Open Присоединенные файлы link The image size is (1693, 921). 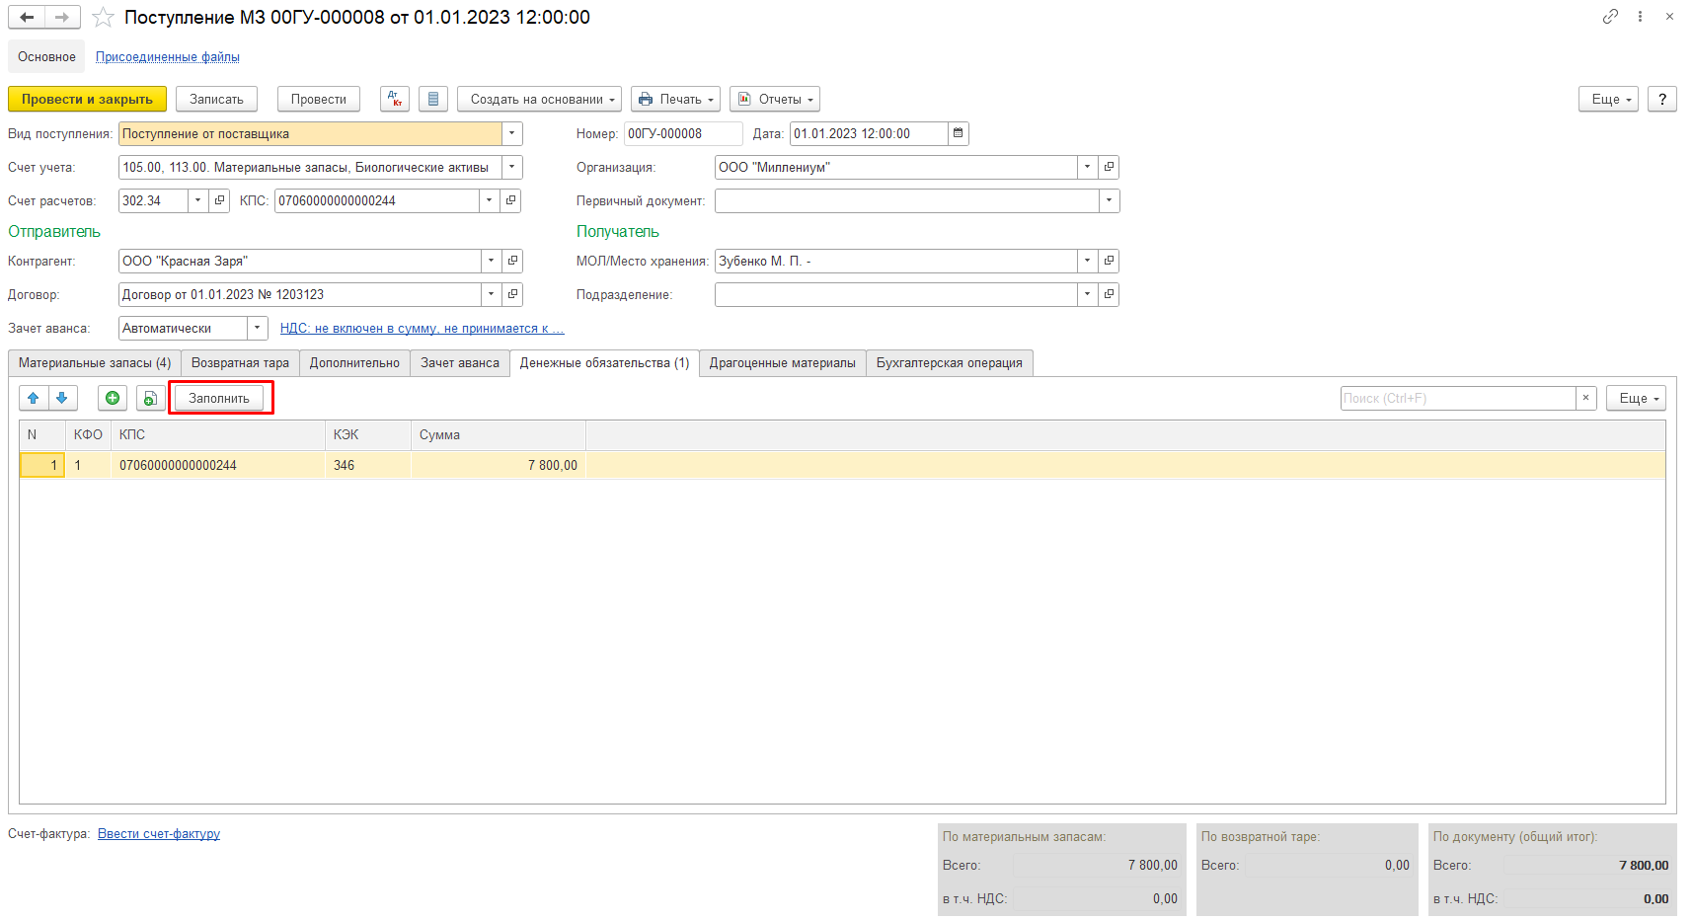pyautogui.click(x=168, y=56)
